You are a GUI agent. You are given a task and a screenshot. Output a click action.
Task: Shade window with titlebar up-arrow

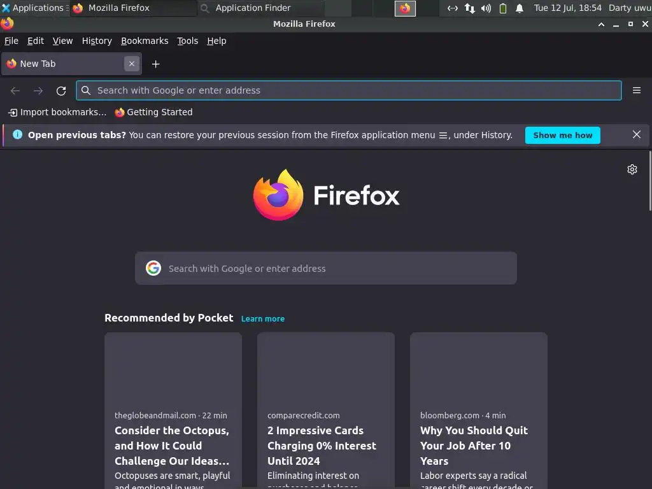coord(601,24)
